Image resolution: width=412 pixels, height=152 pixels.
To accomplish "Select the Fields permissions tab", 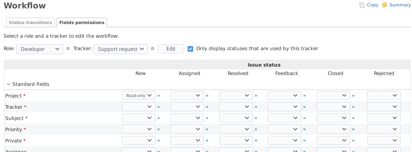I will tap(82, 22).
